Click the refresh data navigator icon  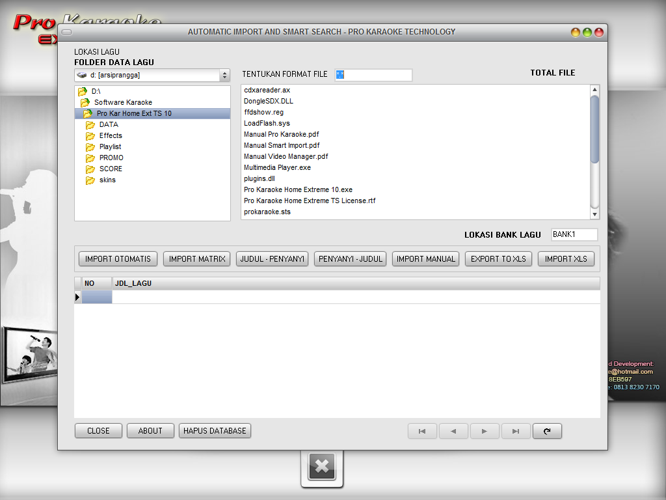click(547, 431)
